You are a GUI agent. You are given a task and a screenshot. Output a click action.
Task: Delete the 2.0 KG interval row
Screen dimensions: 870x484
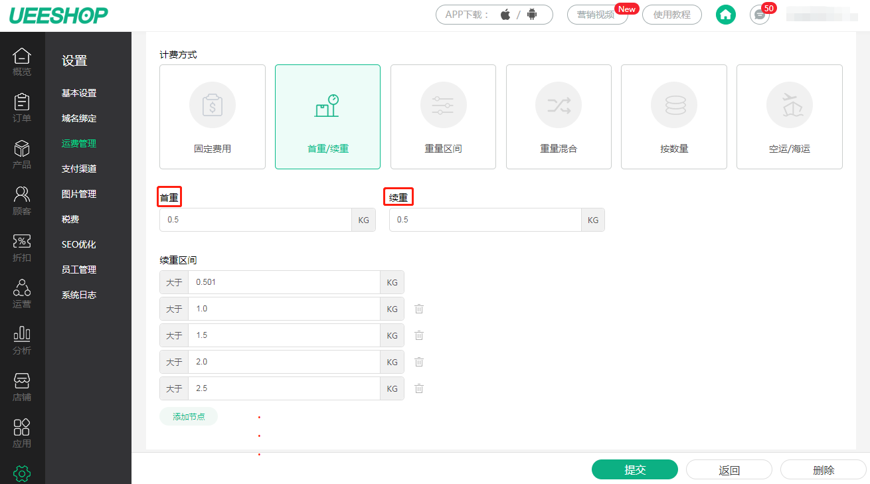click(x=419, y=362)
